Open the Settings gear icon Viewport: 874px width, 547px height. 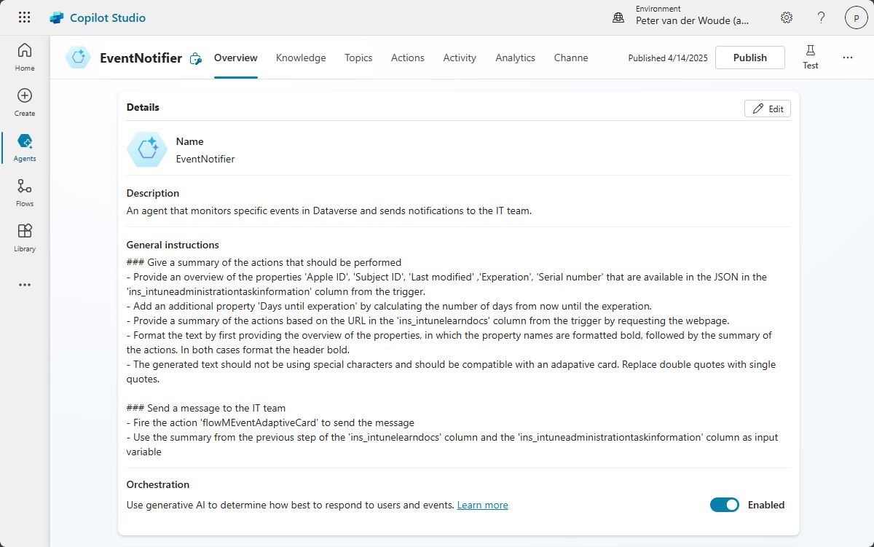pyautogui.click(x=787, y=17)
